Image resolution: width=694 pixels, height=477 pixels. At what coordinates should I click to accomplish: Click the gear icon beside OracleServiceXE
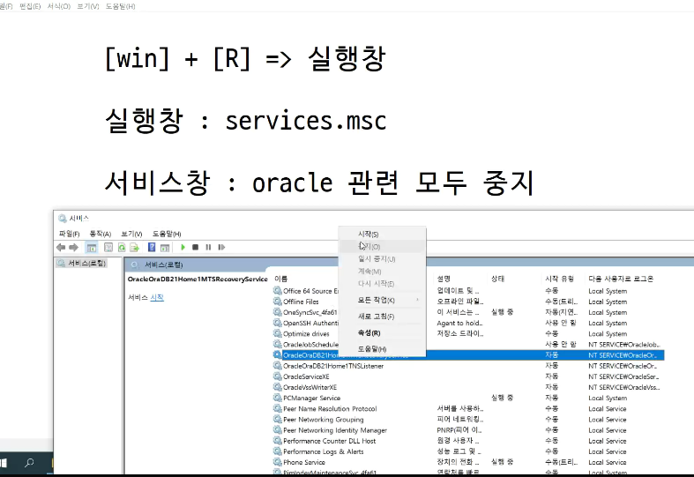pyautogui.click(x=278, y=376)
